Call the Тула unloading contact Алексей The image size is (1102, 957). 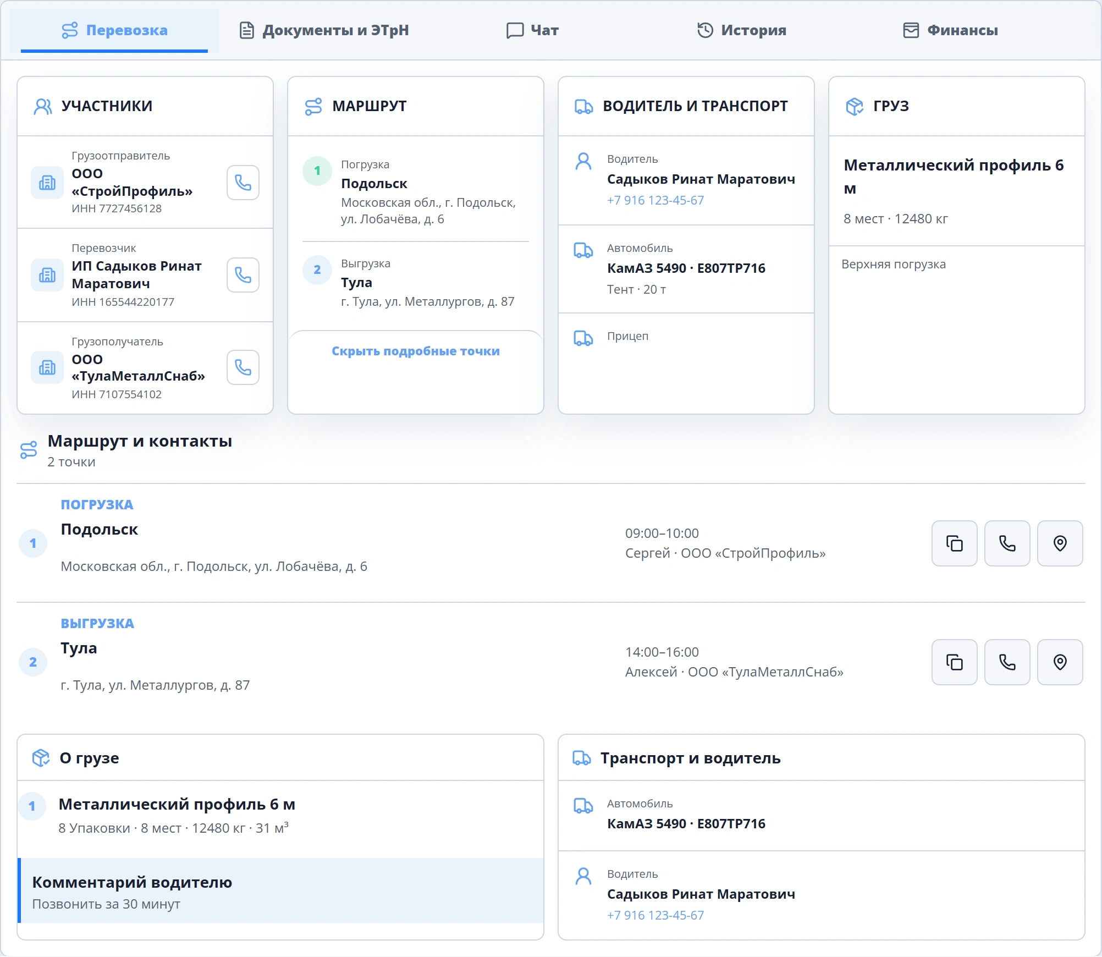click(x=1007, y=662)
